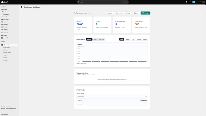Click the Revenue €0.00 card
Screen dimensions: 206x116
coord(83,24)
